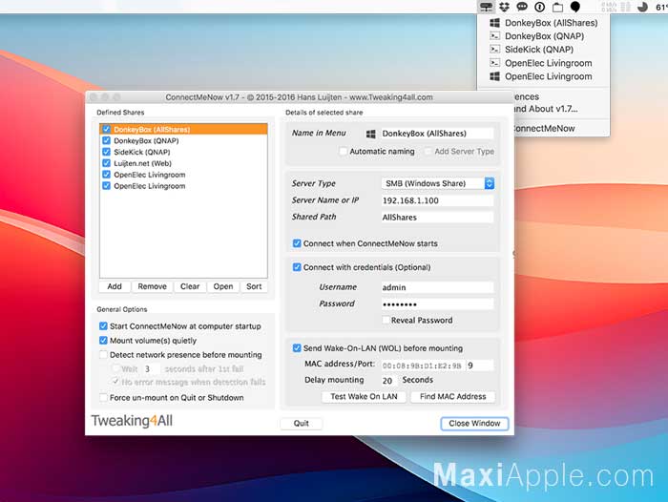Untick the DonkeyBox (AllShares) share checkbox
This screenshot has height=502, width=668.
tap(107, 129)
